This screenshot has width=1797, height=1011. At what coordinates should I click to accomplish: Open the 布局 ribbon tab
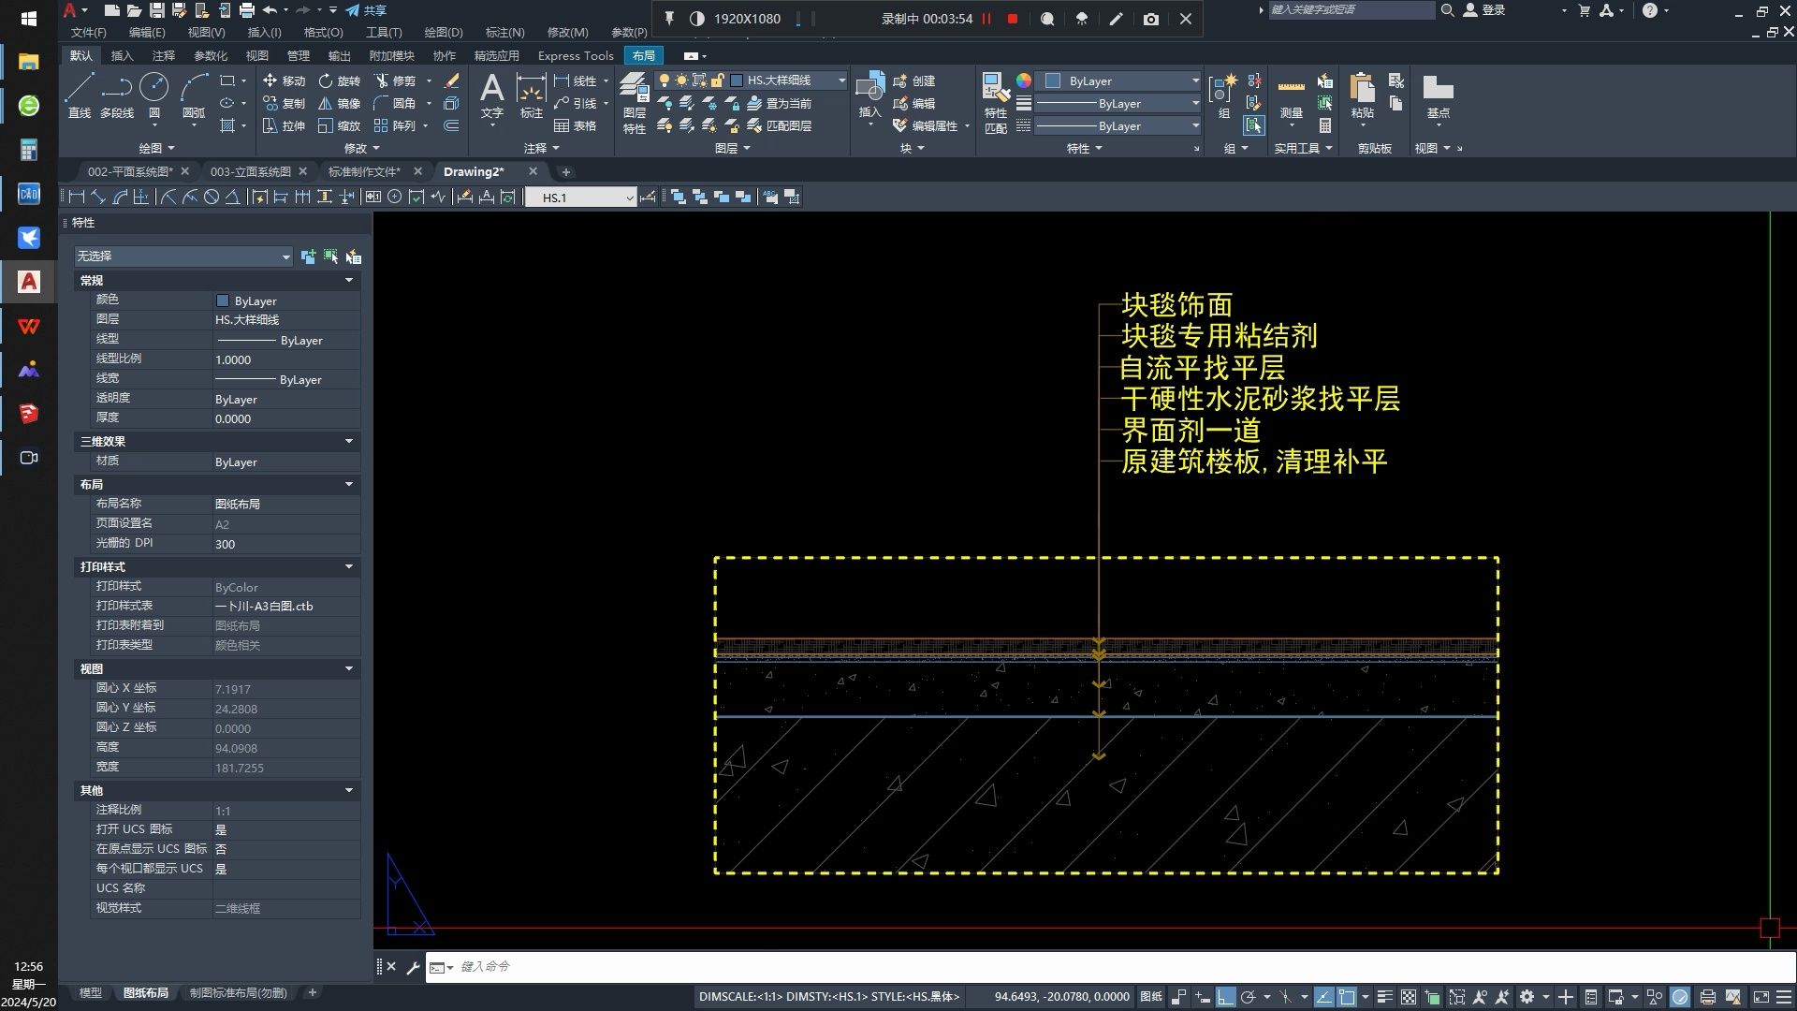[x=643, y=55]
